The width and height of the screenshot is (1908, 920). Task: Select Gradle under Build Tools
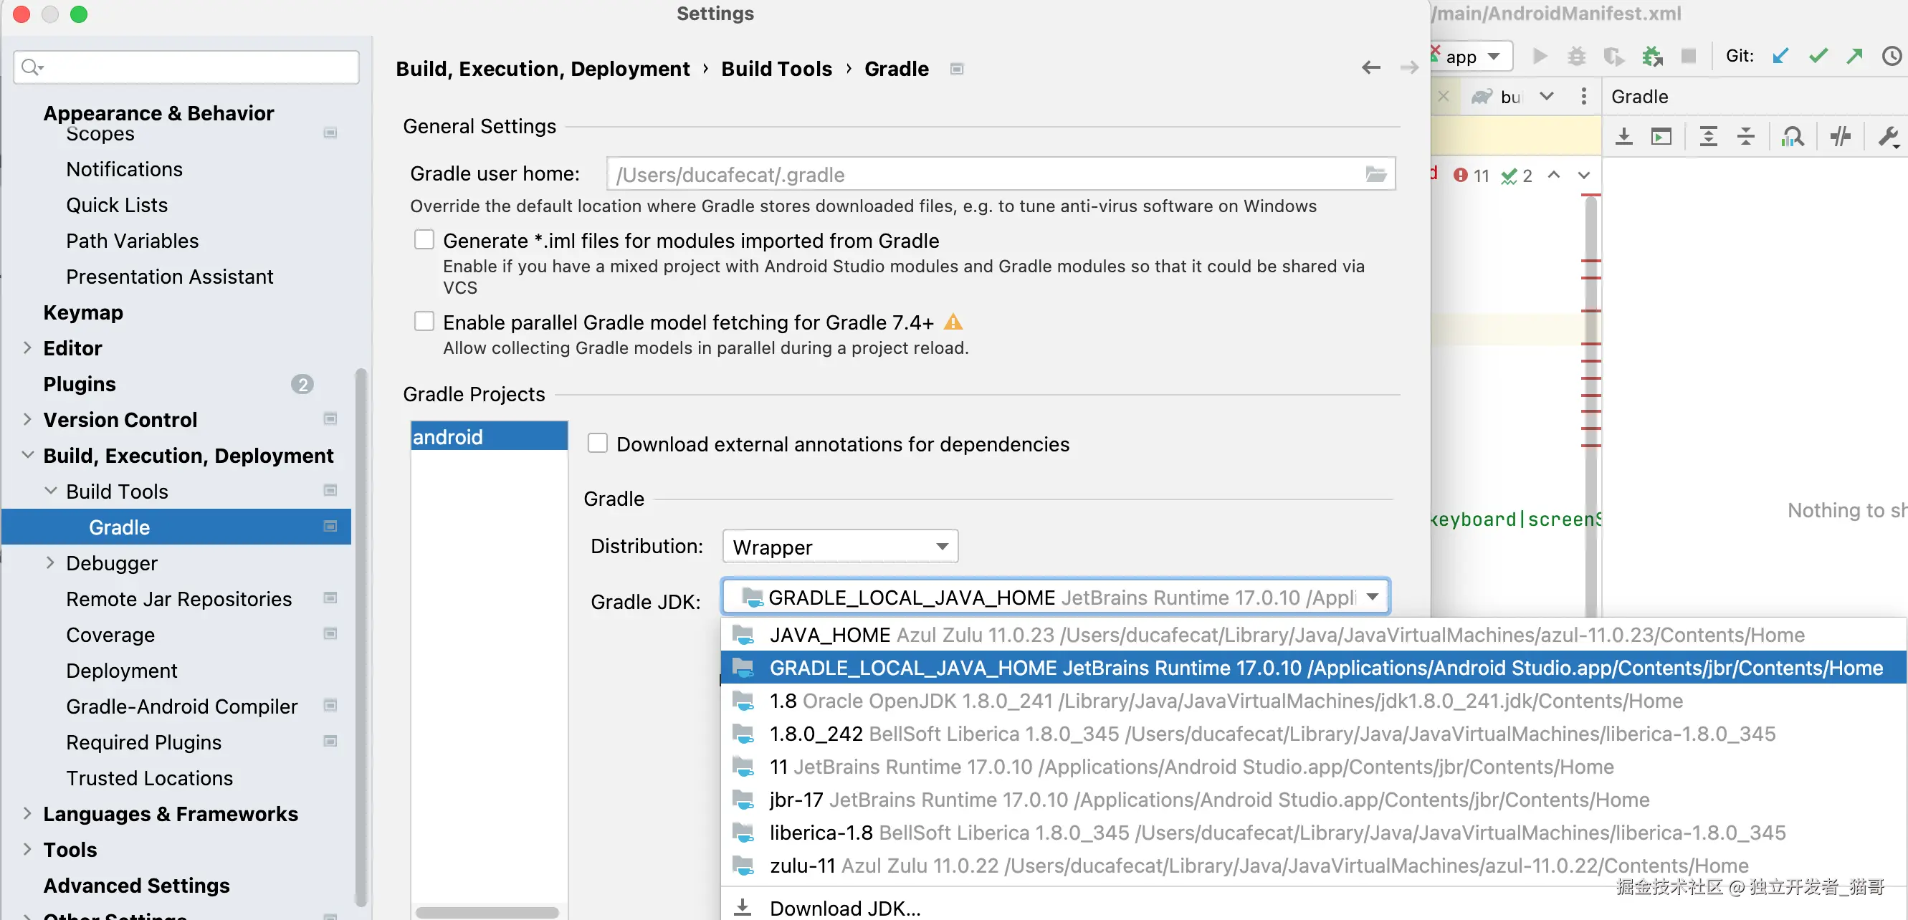118,527
